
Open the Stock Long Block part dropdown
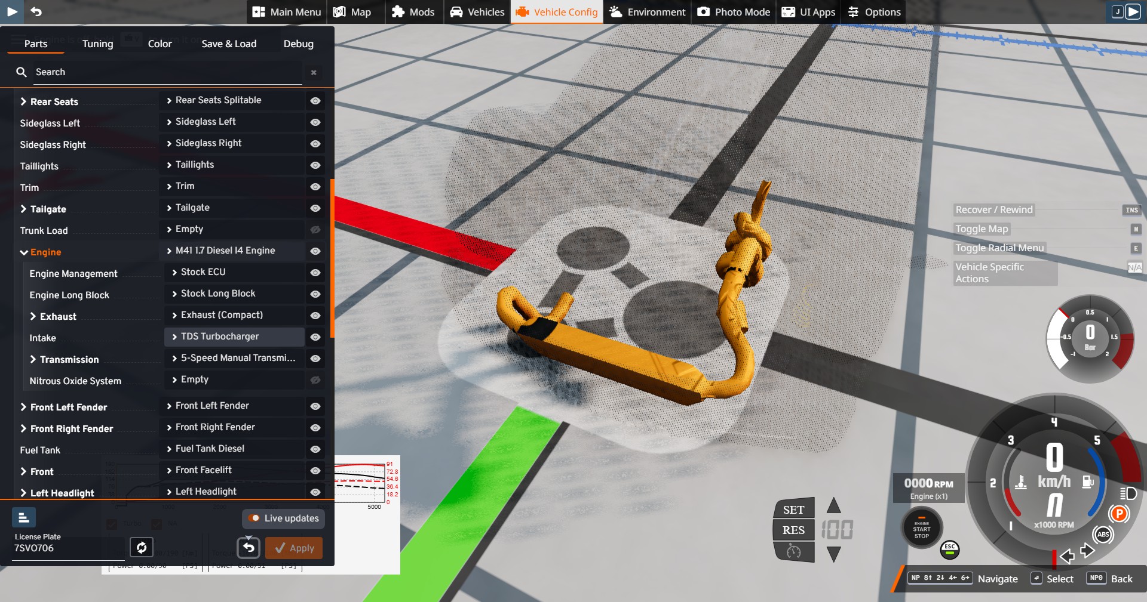point(234,294)
